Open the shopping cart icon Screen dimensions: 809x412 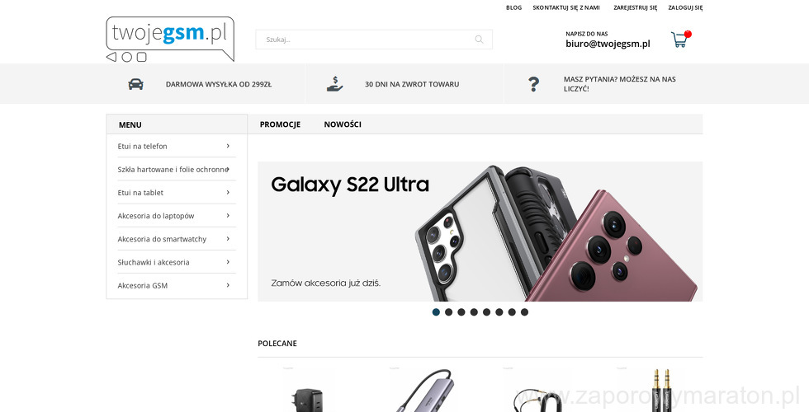point(680,40)
